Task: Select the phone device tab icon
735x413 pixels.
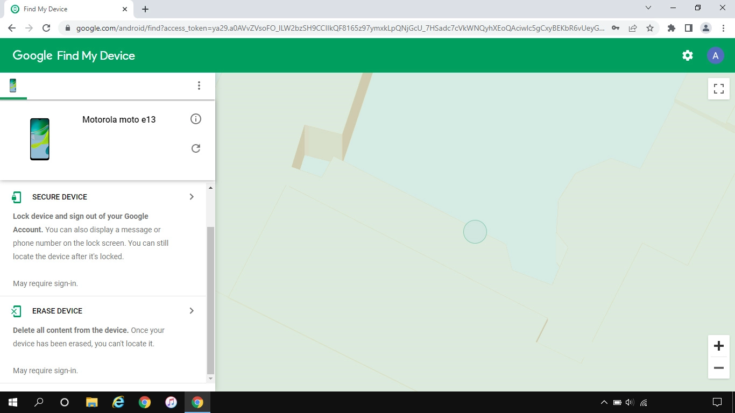Action: click(x=12, y=85)
